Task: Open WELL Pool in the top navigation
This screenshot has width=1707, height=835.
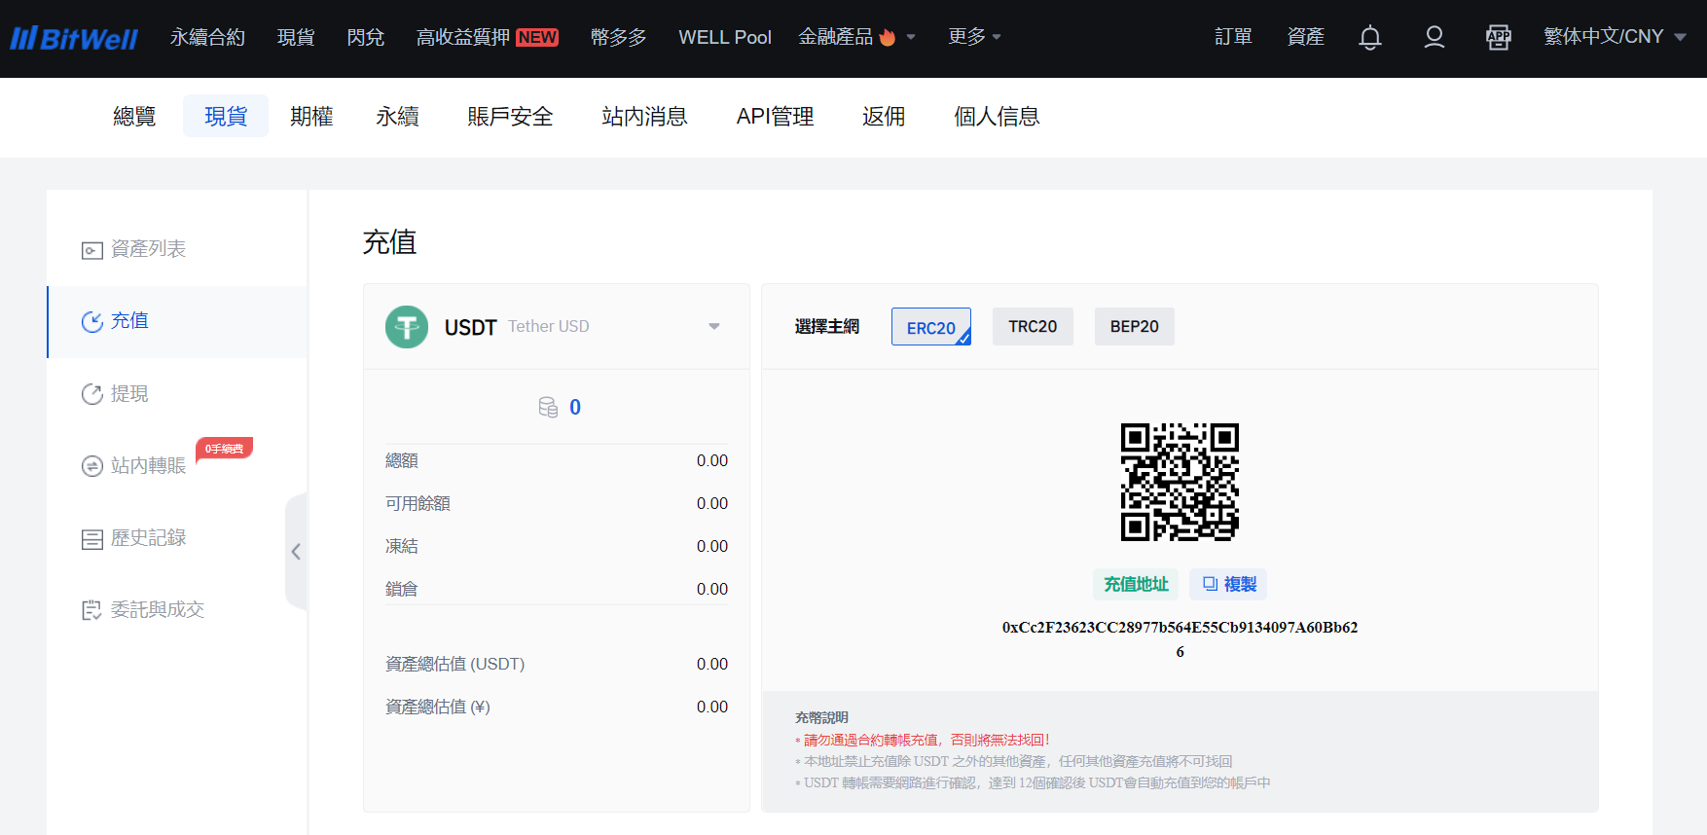Action: (x=725, y=37)
